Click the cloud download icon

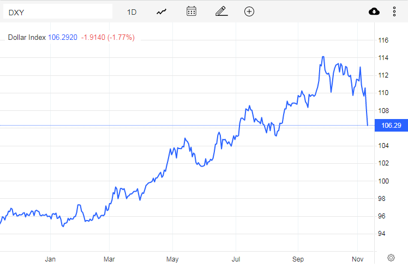374,11
